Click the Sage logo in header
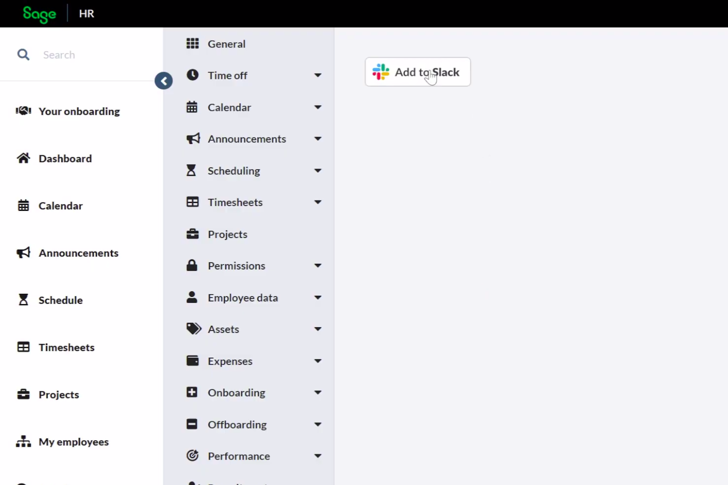 (x=39, y=14)
